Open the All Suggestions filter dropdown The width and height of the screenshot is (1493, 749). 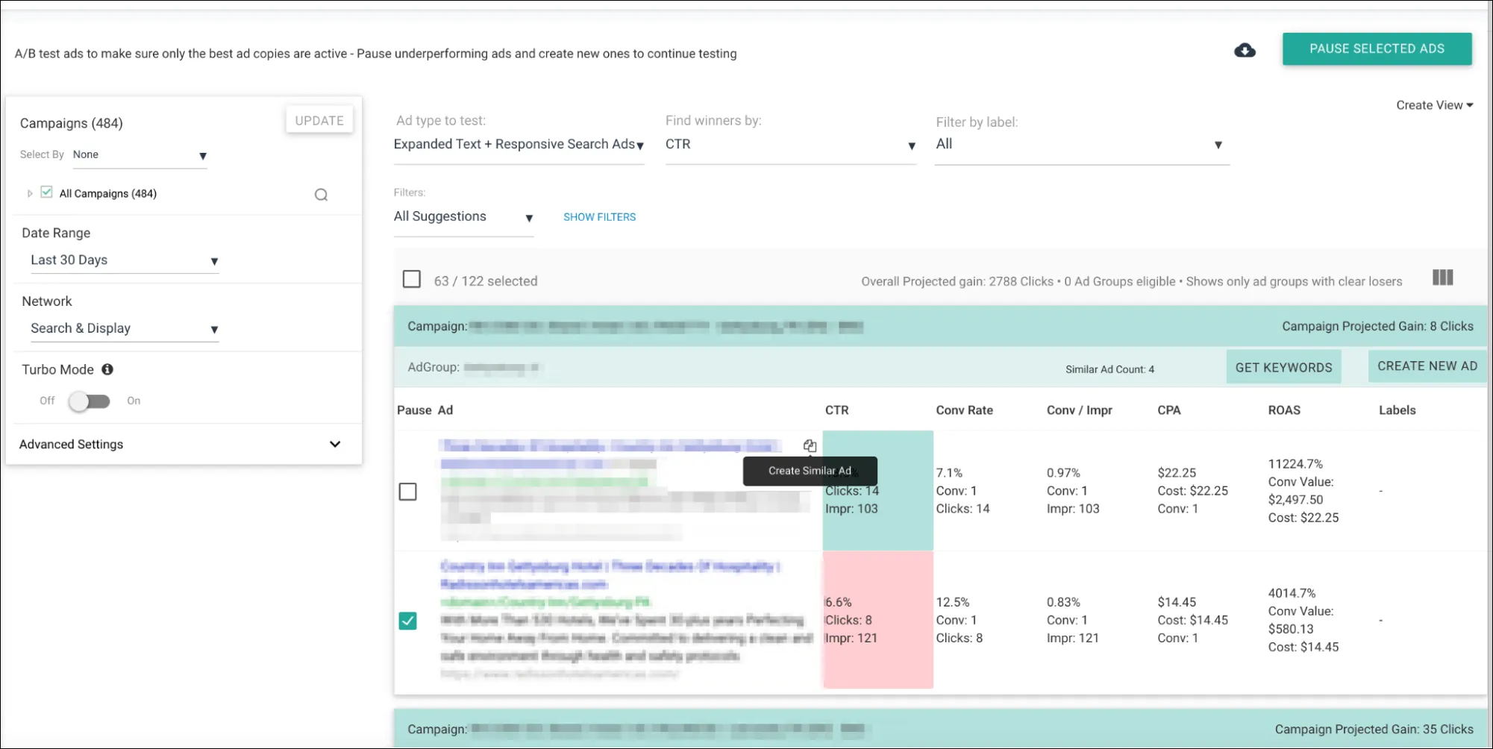click(463, 217)
